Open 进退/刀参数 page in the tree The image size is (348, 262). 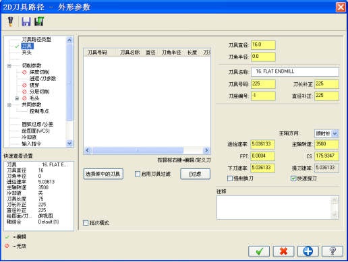42,79
